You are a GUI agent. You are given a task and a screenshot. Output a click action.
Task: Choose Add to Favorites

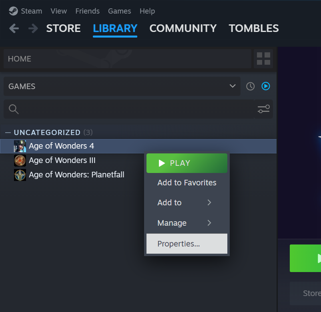click(x=187, y=183)
